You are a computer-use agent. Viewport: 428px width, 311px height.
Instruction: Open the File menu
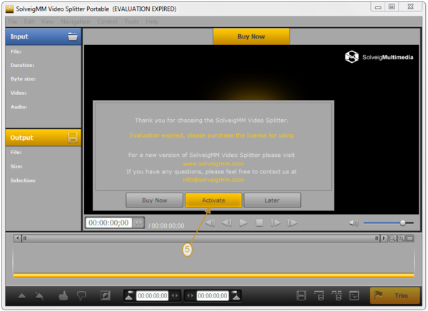tap(13, 21)
